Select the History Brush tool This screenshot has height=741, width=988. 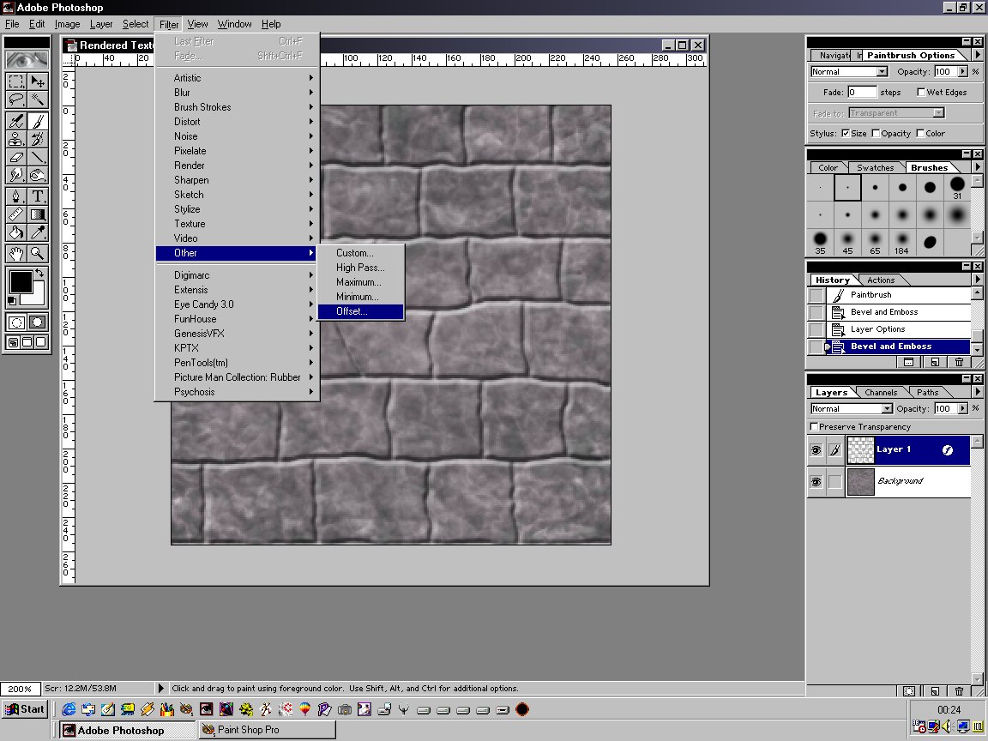point(38,139)
